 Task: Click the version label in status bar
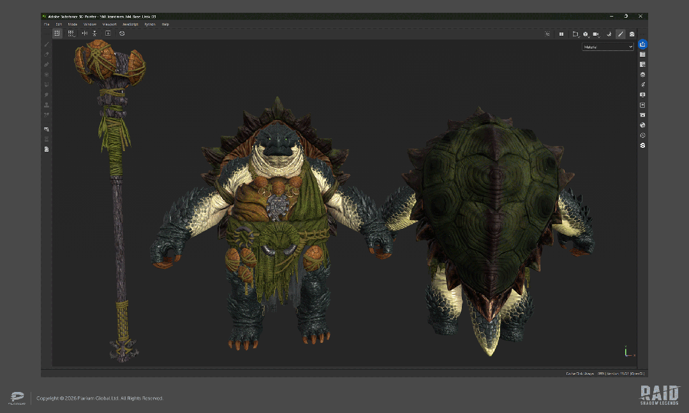[626, 373]
